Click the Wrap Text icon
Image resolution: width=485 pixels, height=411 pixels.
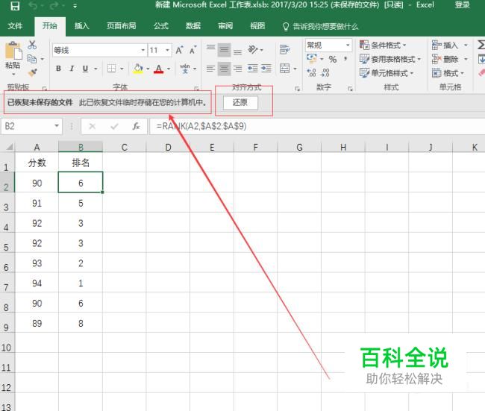pyautogui.click(x=284, y=49)
